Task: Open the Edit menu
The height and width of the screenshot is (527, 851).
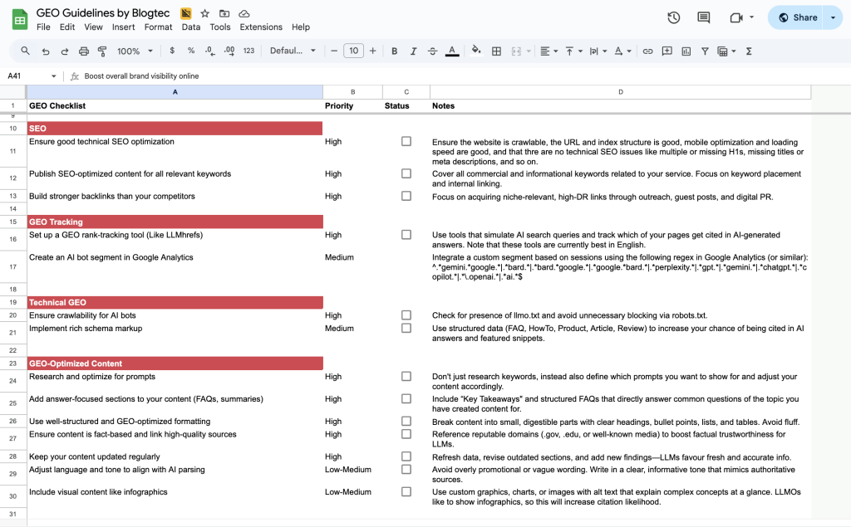Action: click(67, 27)
